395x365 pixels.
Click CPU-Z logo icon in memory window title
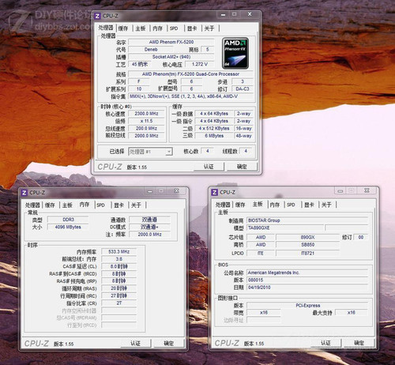point(24,193)
